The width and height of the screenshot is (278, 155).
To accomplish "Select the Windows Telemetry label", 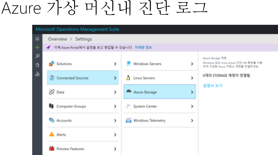I will click(149, 120).
